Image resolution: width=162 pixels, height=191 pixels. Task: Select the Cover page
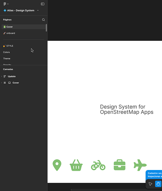coord(24,27)
